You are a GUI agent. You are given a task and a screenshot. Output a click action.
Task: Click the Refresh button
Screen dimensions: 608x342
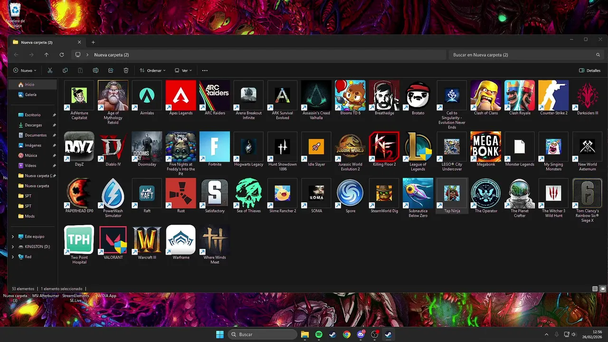61,55
